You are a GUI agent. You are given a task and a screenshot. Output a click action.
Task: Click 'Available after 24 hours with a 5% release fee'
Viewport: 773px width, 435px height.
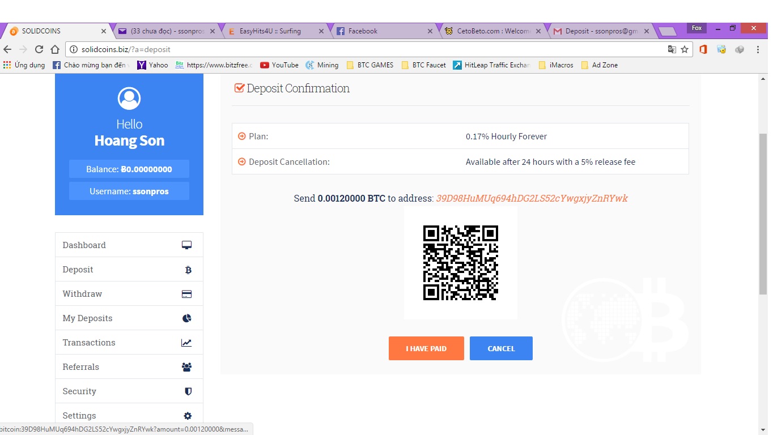point(550,162)
